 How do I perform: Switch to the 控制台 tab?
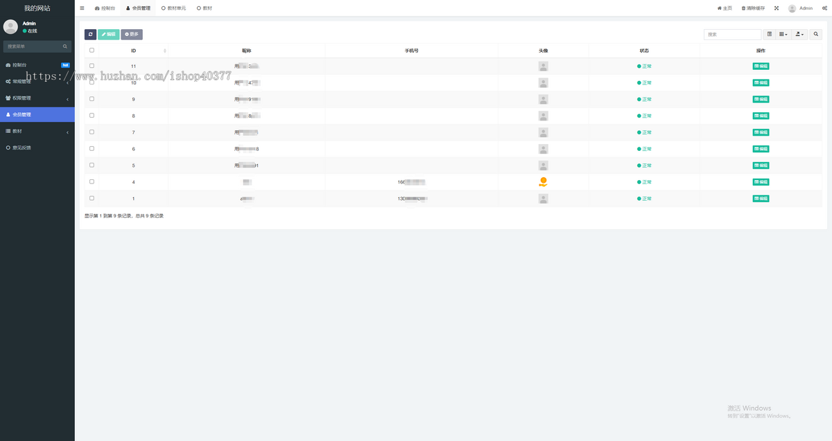click(105, 8)
